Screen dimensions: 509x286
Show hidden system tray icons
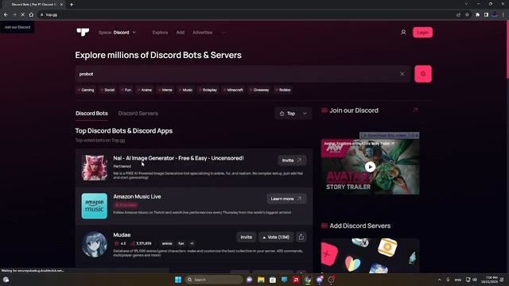[x=439, y=280]
